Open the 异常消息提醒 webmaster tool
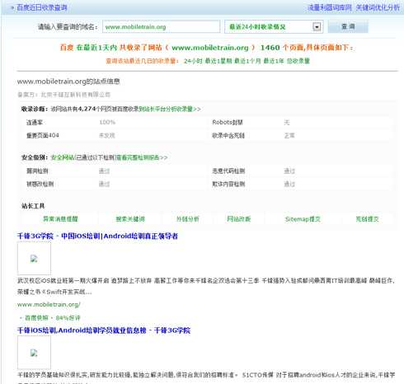 coord(60,219)
